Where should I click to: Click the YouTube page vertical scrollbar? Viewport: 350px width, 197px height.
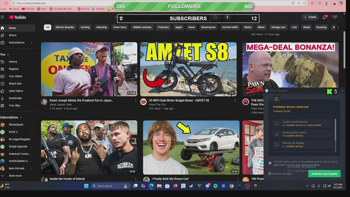[345, 50]
